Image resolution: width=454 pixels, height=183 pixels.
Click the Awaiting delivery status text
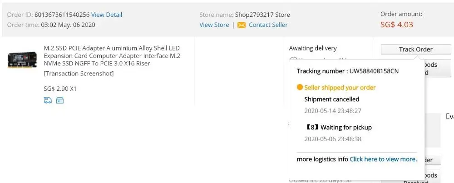click(313, 48)
